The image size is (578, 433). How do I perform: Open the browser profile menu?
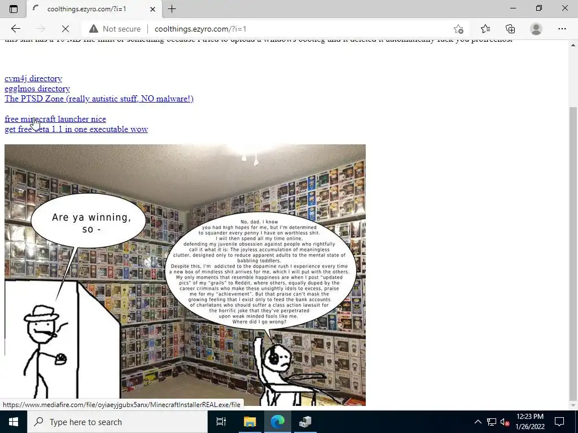coord(536,29)
